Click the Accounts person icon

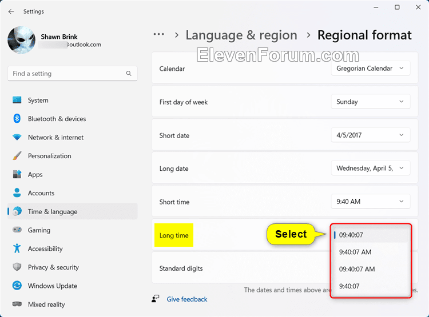(17, 192)
